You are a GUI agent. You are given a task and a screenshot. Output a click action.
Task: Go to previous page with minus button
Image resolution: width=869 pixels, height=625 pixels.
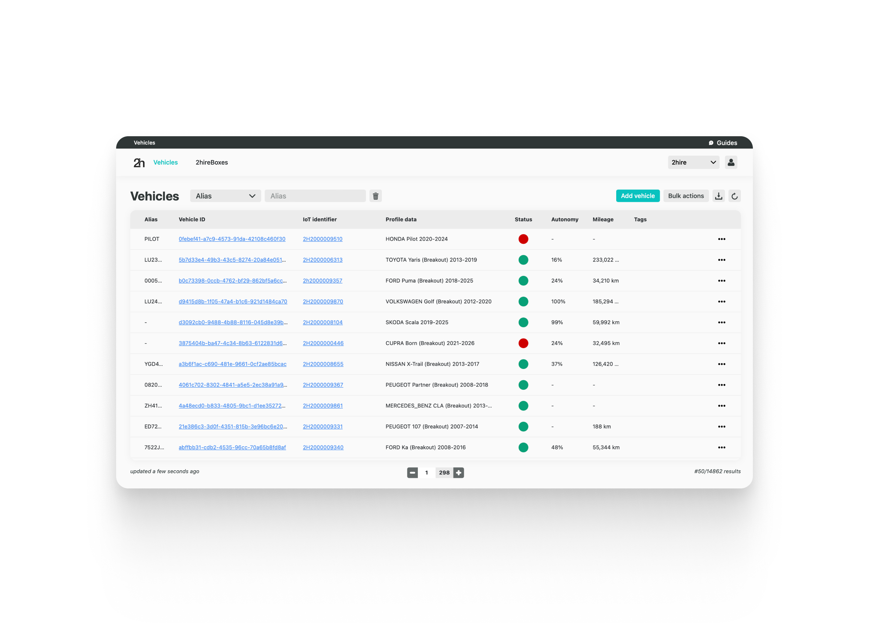point(412,473)
